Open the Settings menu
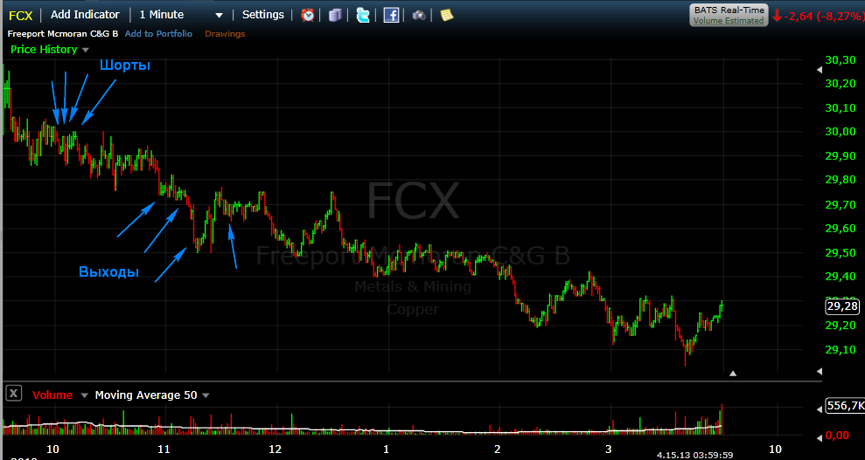The height and width of the screenshot is (460, 865). (x=262, y=15)
